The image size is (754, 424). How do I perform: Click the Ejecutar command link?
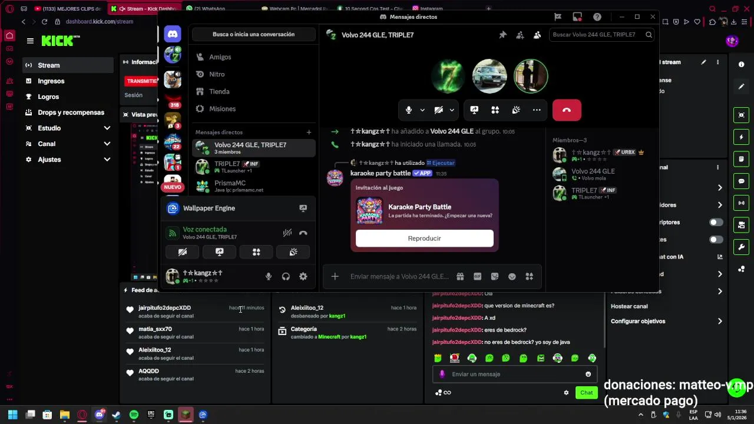[441, 163]
